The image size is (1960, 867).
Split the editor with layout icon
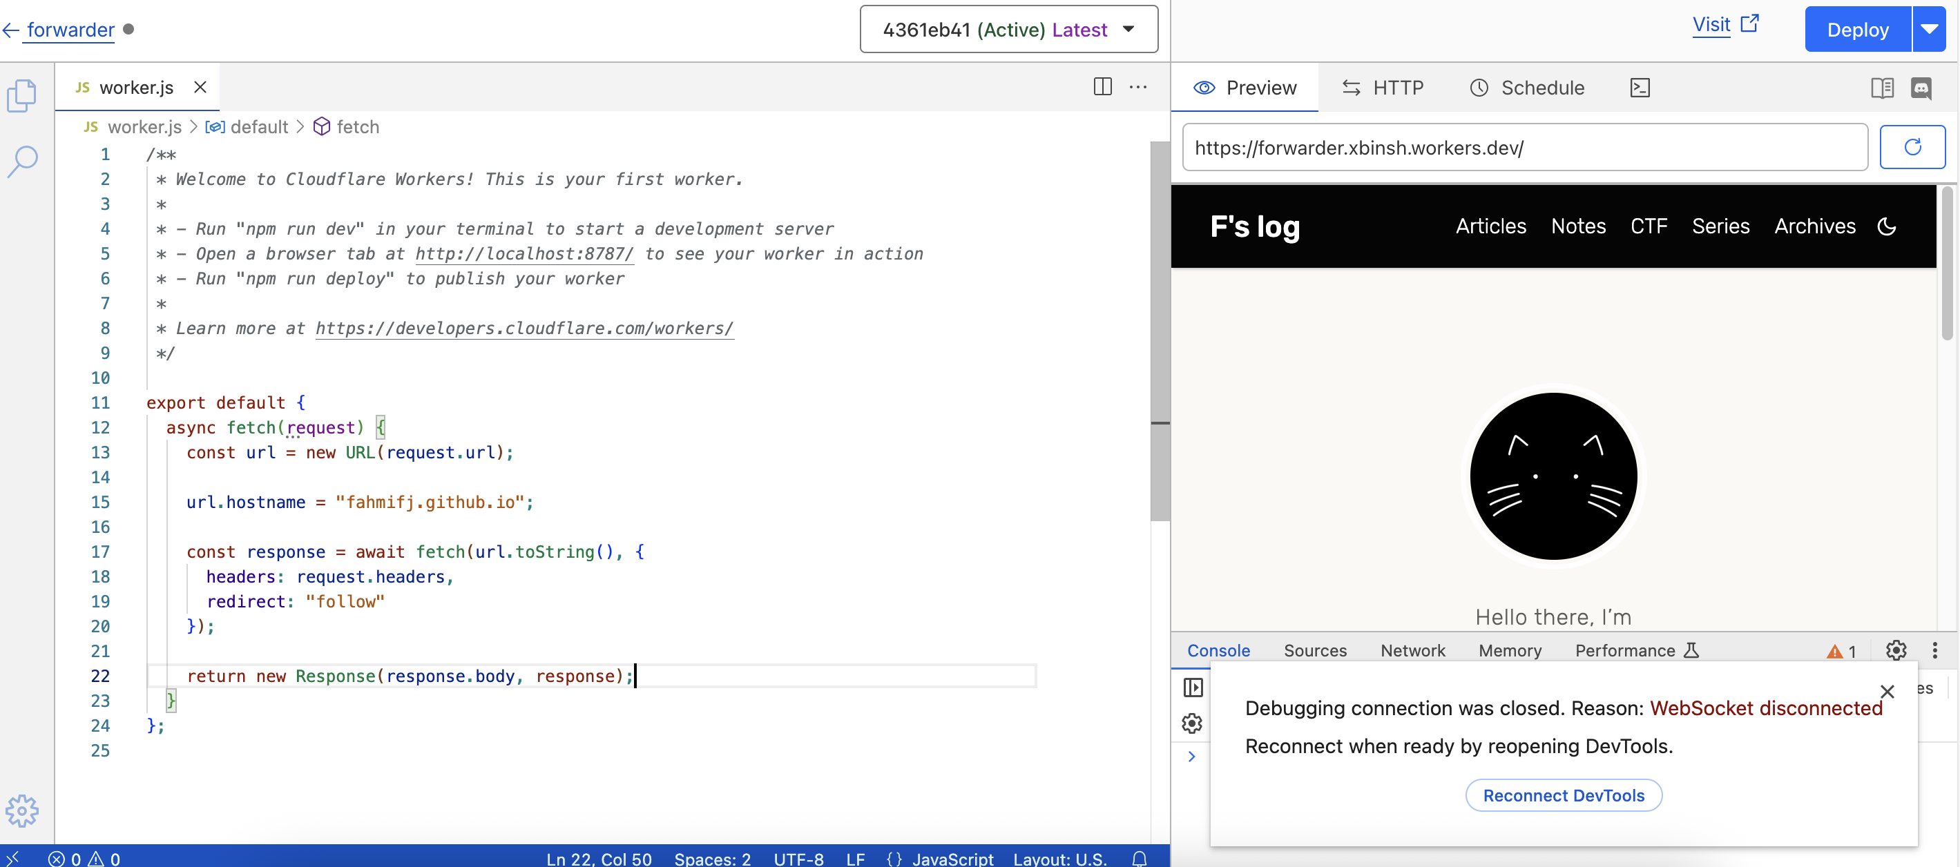[1102, 87]
